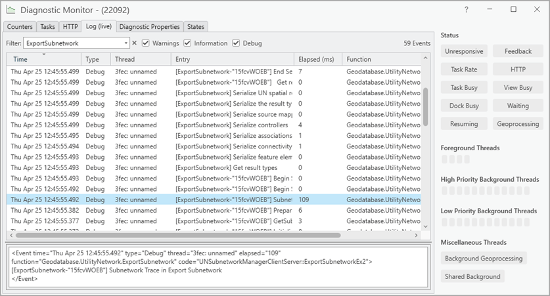Click the Waiting status button

518,106
